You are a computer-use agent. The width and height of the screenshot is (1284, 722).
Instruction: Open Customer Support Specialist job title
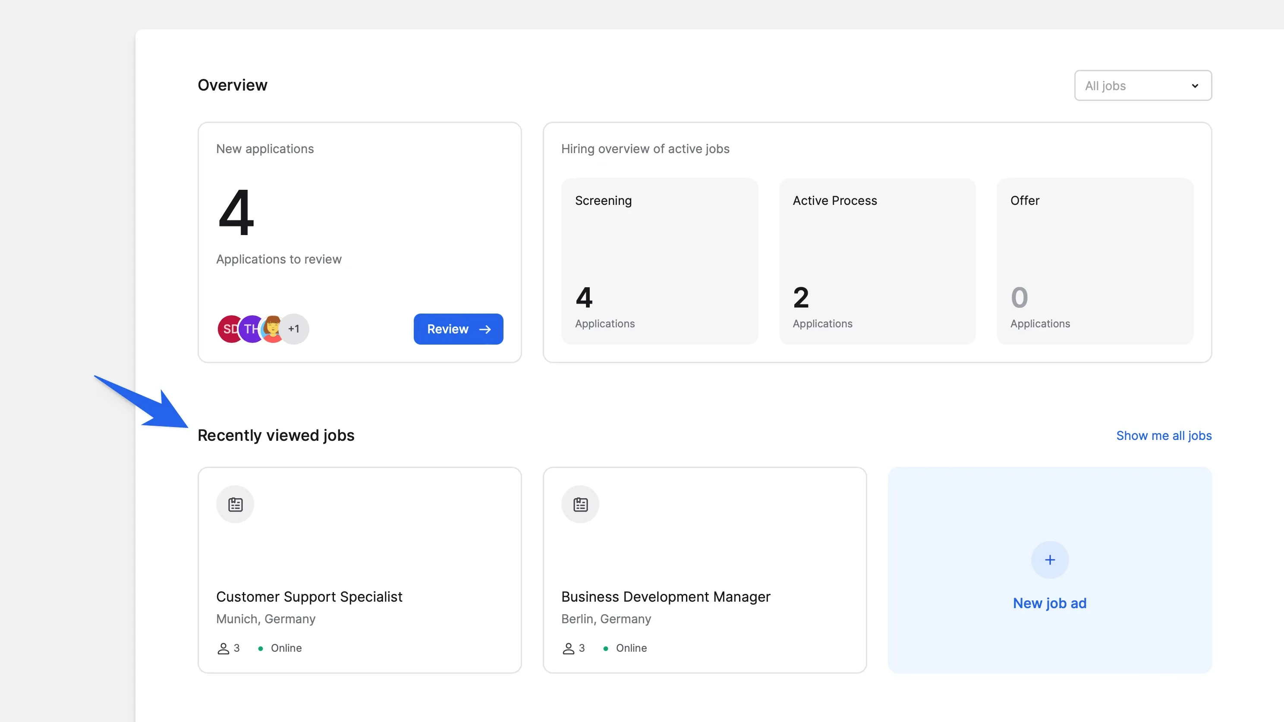pos(309,596)
